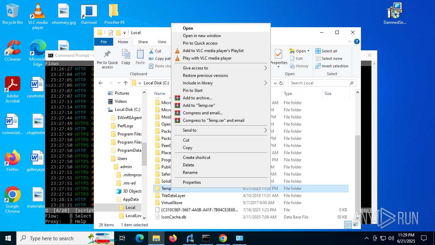Select Pin to Start menu entry
The image size is (435, 245).
(221, 91)
